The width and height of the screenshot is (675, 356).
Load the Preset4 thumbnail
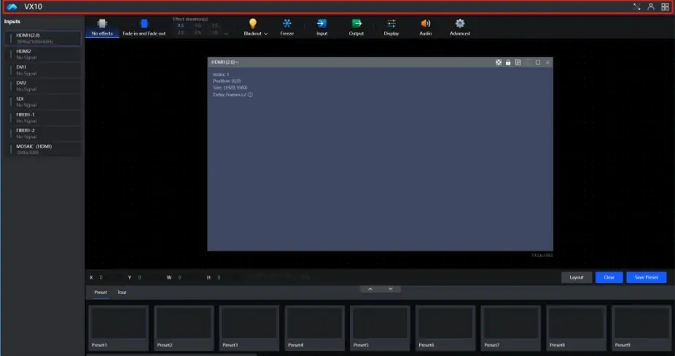pos(315,328)
